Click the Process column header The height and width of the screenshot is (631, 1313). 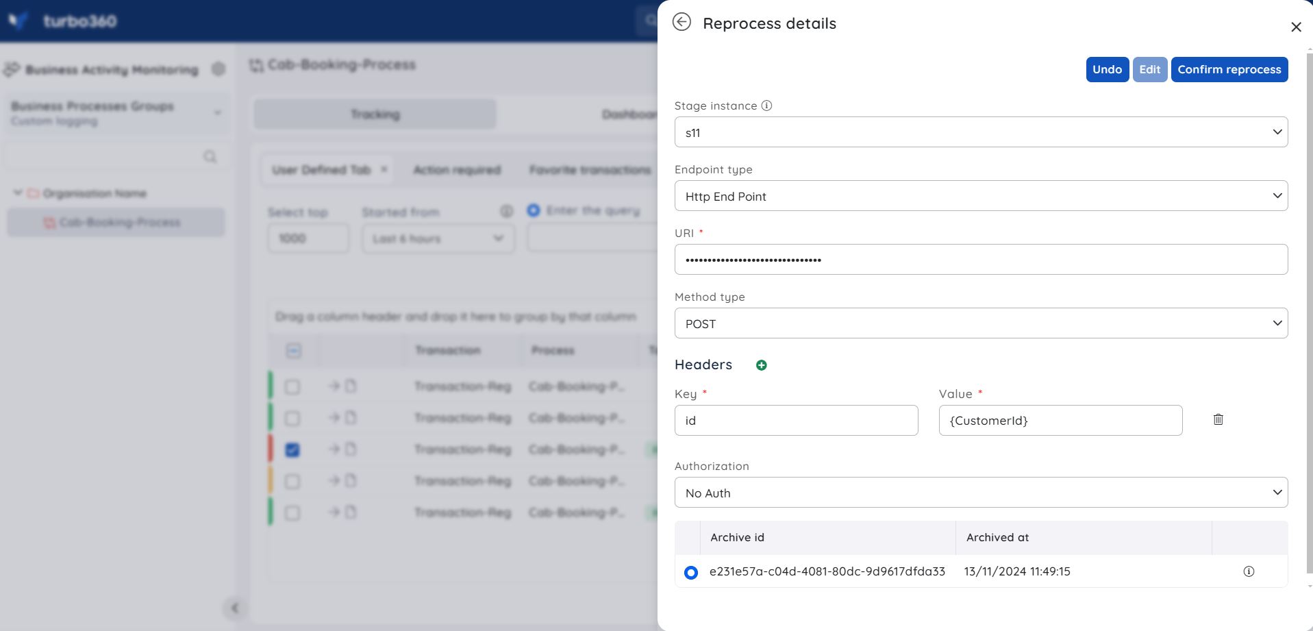tap(553, 350)
